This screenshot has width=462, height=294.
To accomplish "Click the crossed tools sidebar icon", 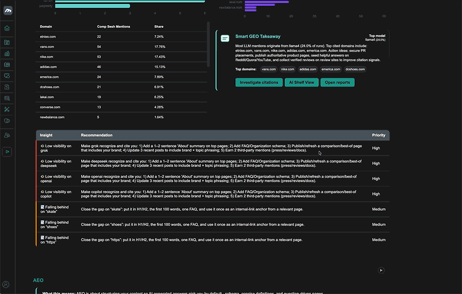I will [7, 109].
